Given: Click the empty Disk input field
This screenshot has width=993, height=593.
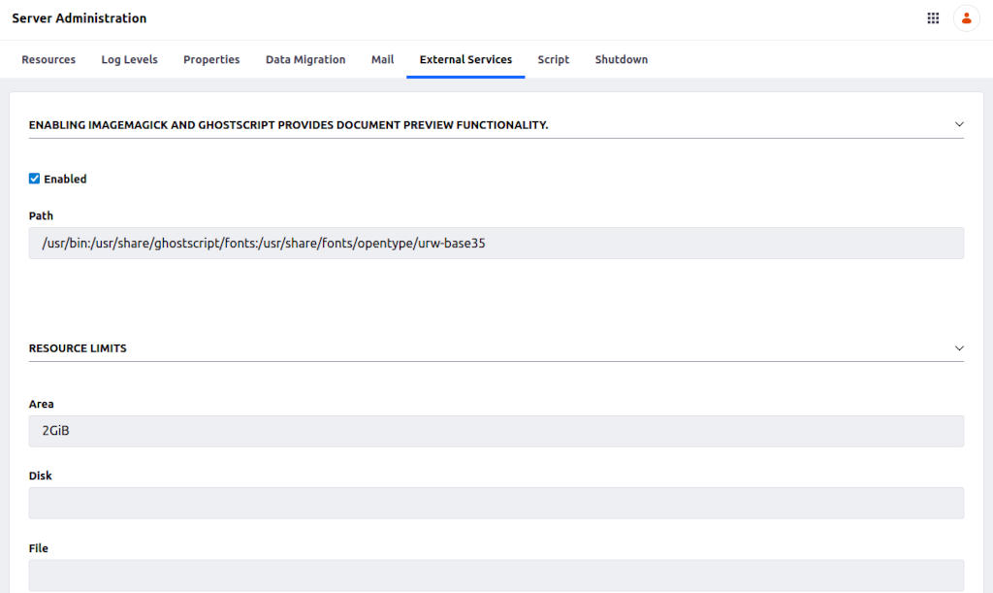Looking at the screenshot, I should (x=496, y=503).
